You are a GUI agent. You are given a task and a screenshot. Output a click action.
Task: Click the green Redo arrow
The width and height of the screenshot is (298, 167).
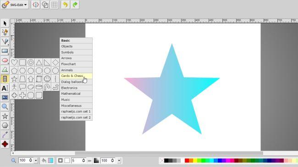(x=75, y=5)
